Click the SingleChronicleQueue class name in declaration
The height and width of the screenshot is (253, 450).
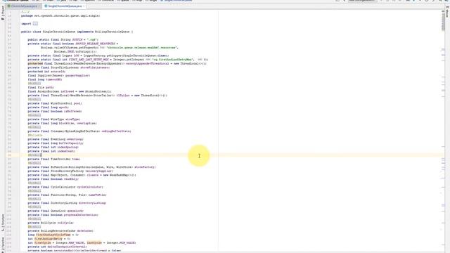59,32
